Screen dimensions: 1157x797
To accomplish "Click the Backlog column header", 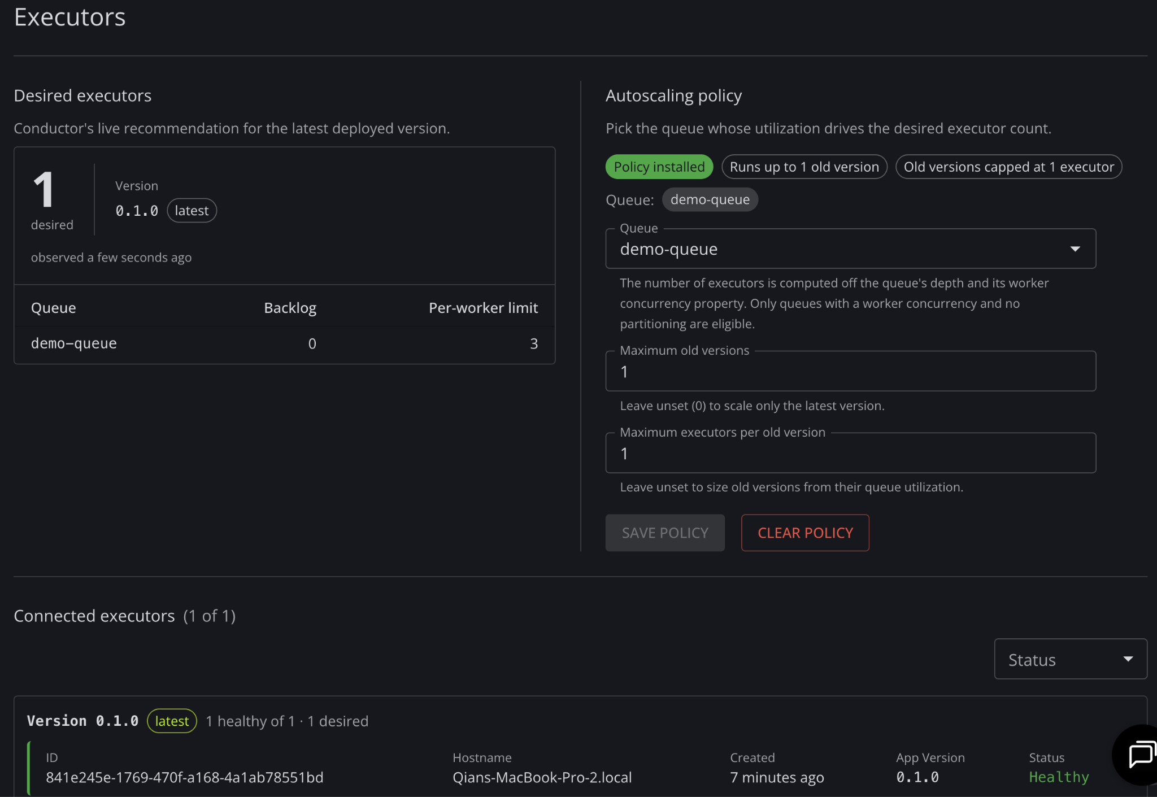I will tap(290, 308).
